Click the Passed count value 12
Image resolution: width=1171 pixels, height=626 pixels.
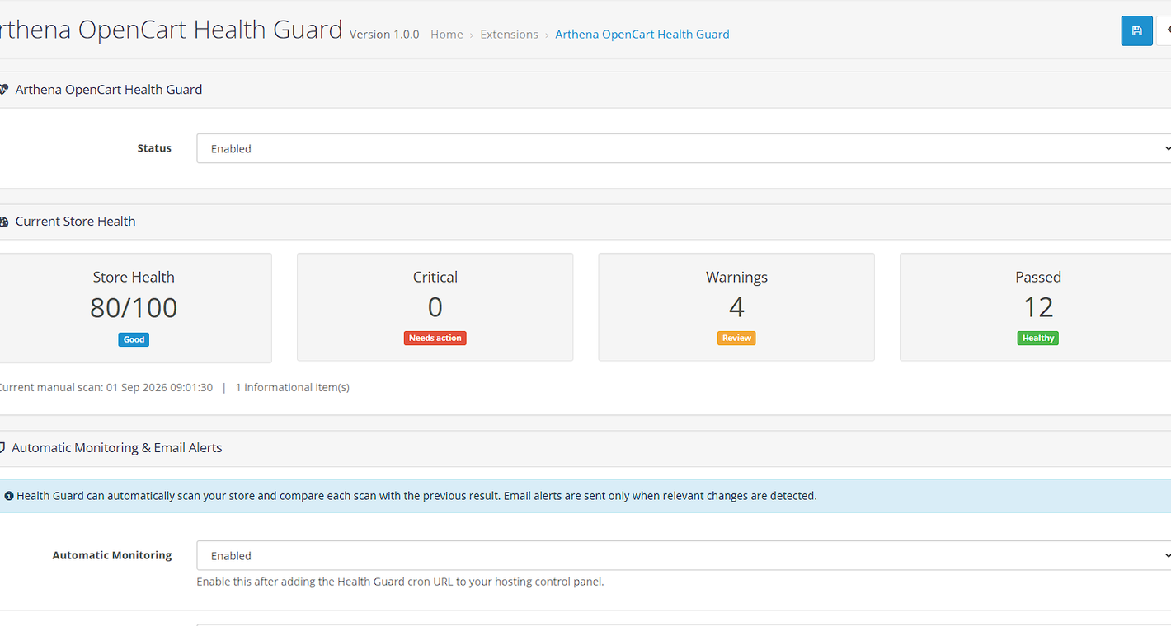(x=1038, y=307)
